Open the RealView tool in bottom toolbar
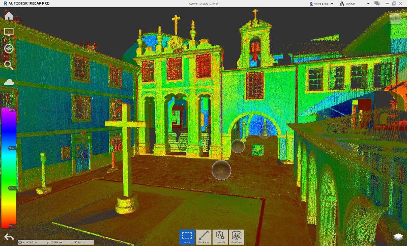The image size is (407, 246). 236,237
